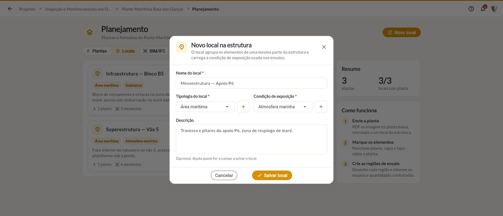The height and width of the screenshot is (216, 503).
Task: Click '3 elementos' on Bloco B5 card
Action: click(128, 109)
